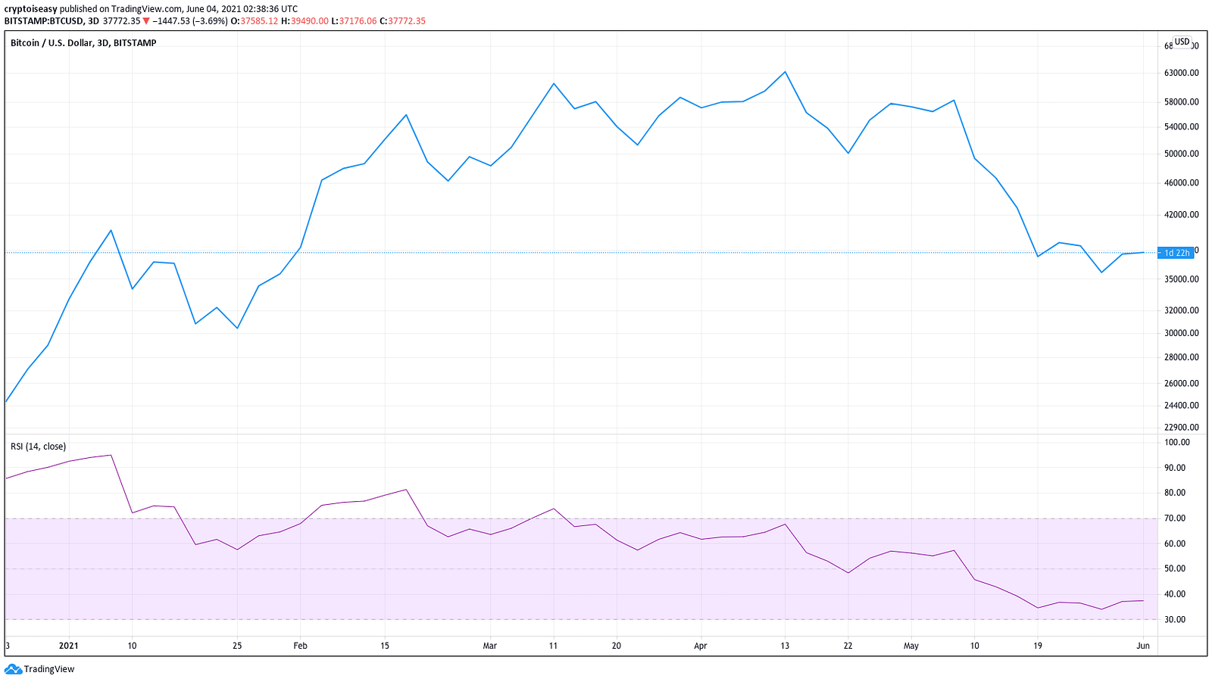Viewport: 1212px width, 682px height.
Task: Click the '28000.00' price axis label
Action: (1182, 357)
